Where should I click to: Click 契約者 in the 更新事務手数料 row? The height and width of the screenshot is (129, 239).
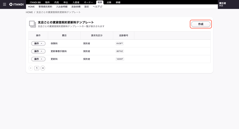(x=87, y=51)
